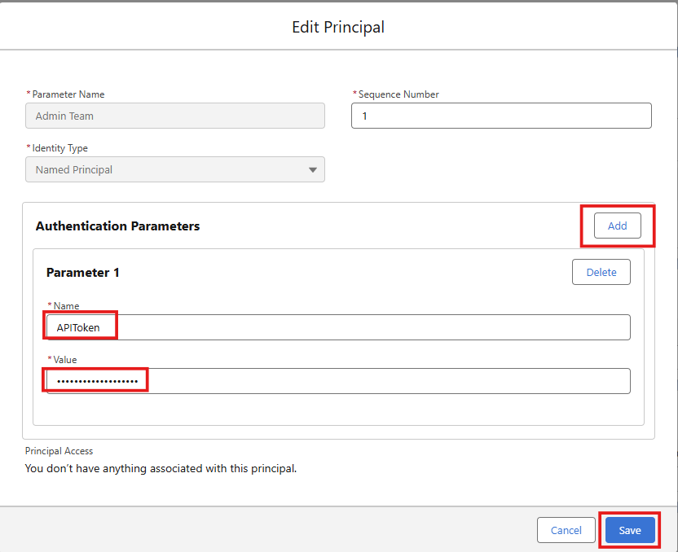Screen dimensions: 678x552
Task: Click the Edit Principal dialog title
Action: click(338, 27)
